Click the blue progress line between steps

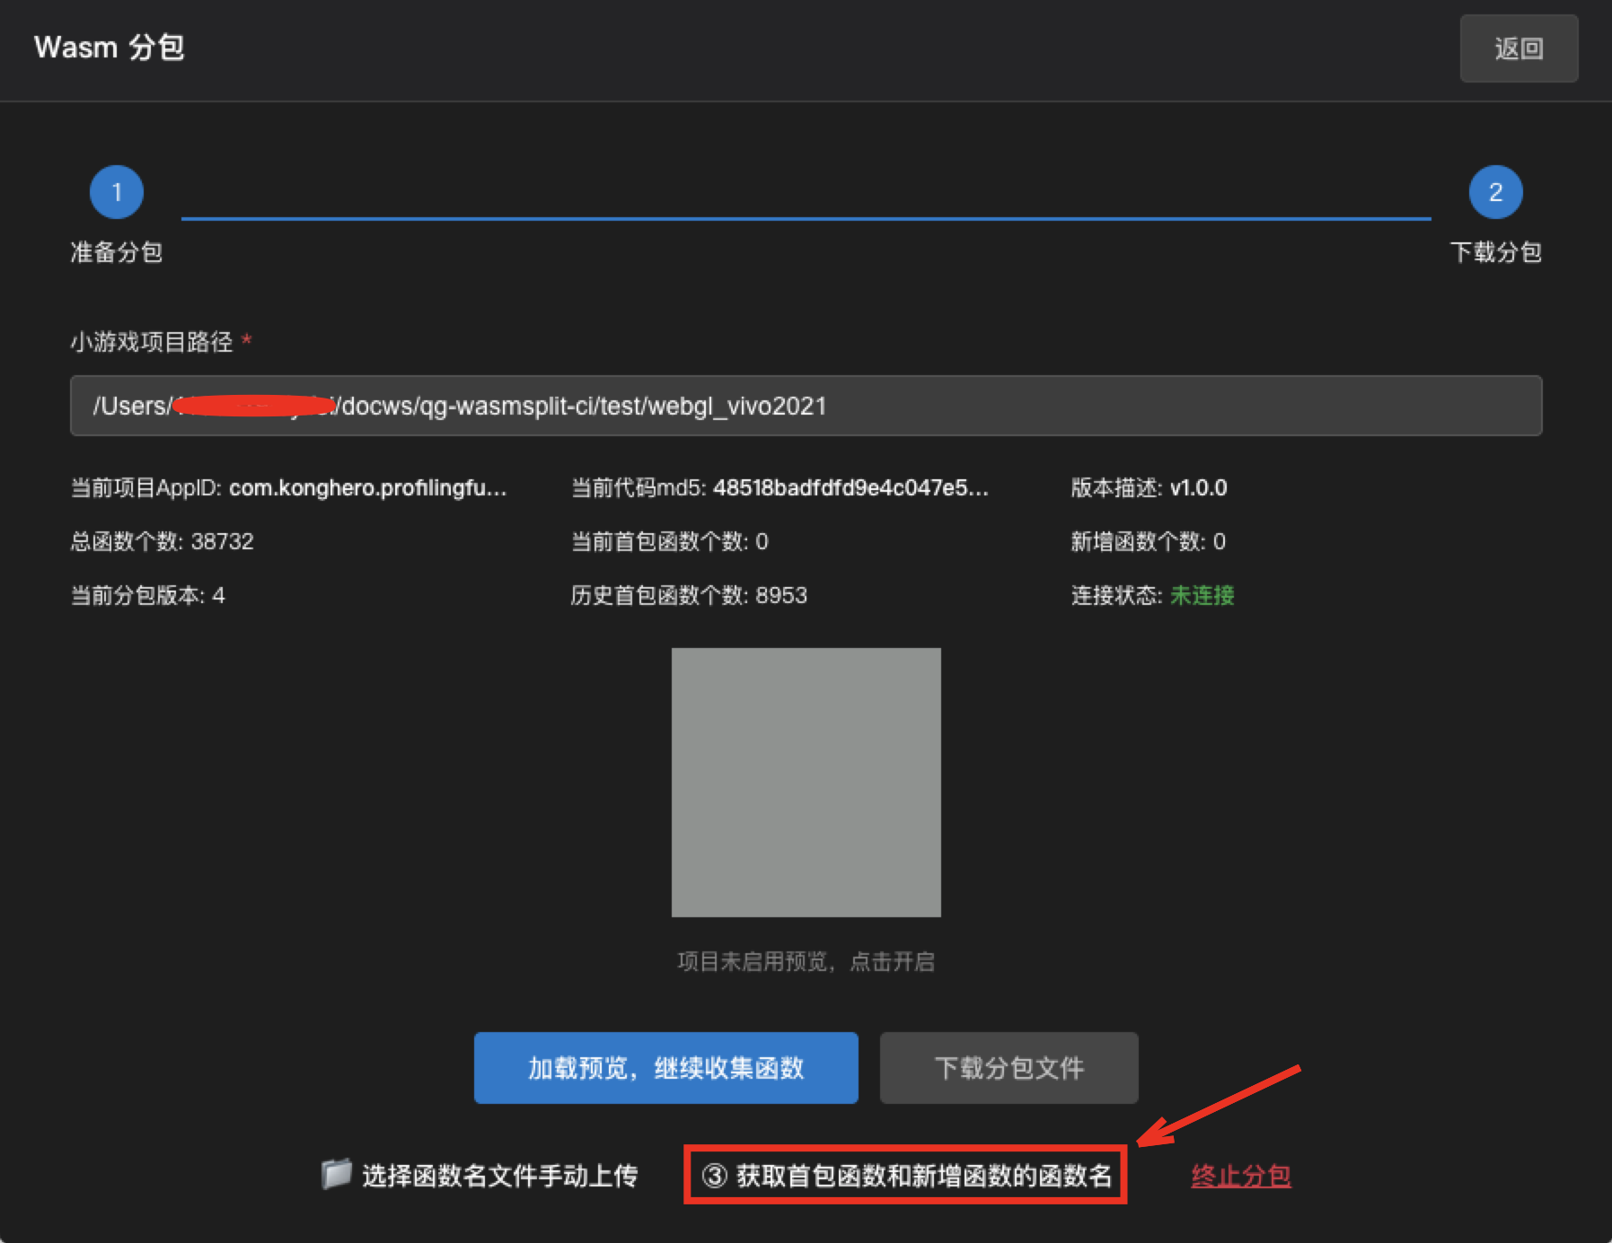806,218
